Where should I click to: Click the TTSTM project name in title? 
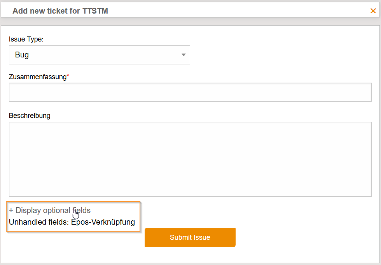[95, 11]
